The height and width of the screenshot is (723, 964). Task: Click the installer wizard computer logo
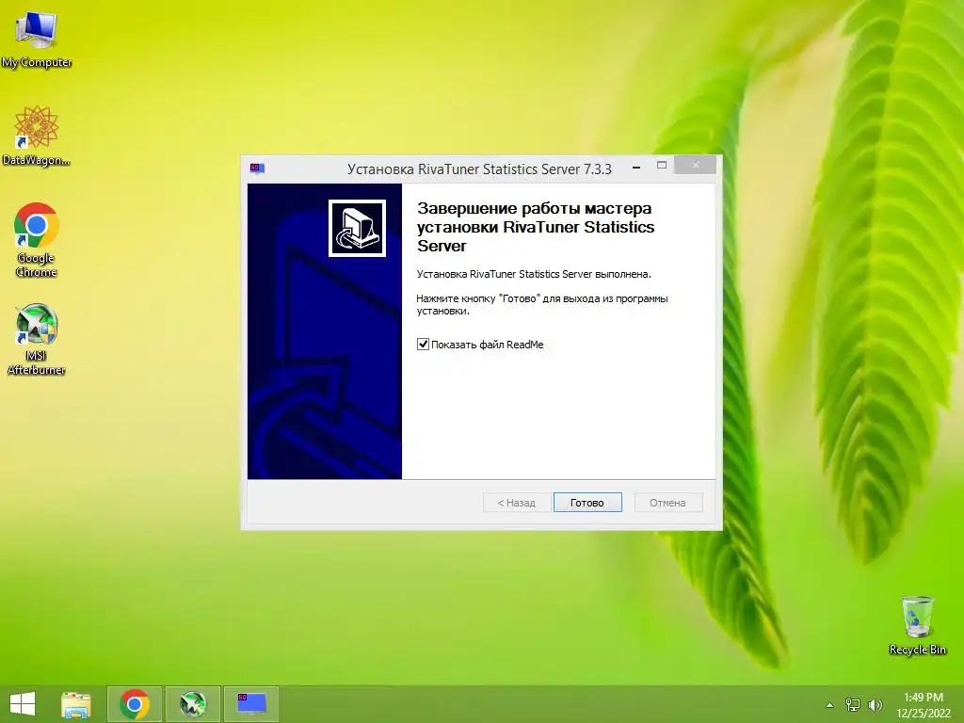(357, 228)
